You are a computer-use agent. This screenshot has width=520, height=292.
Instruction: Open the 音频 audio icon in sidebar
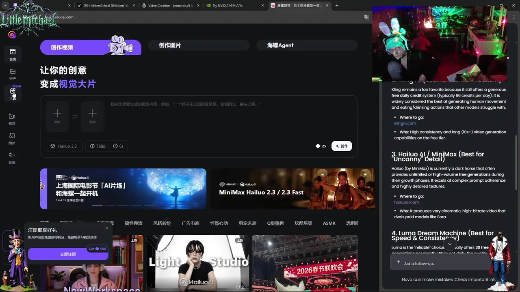12,158
